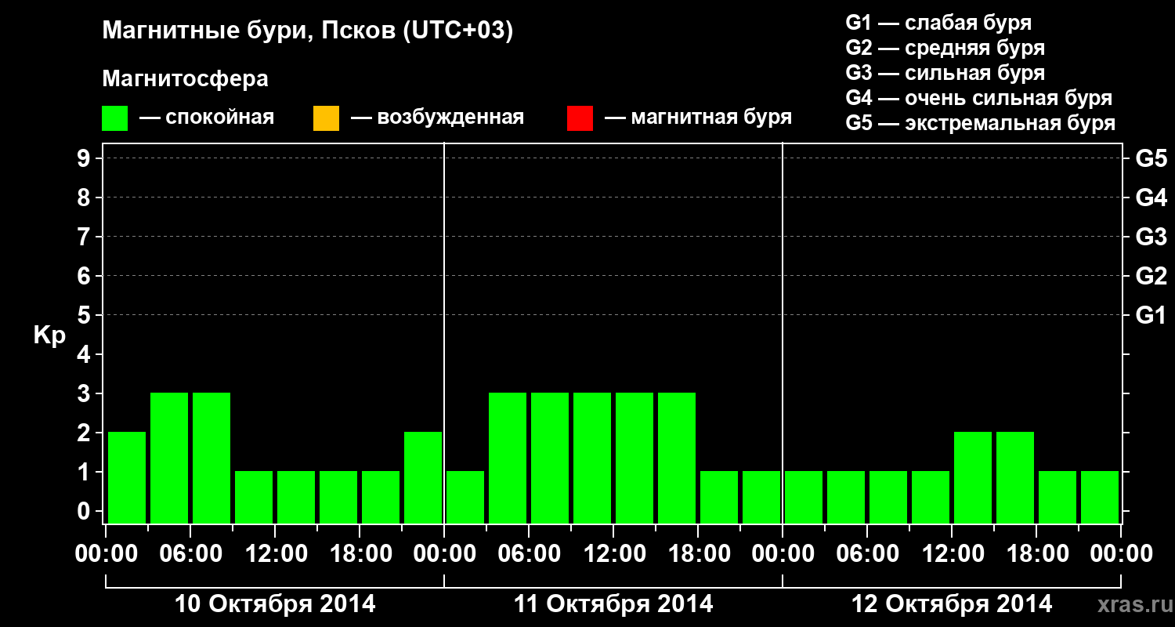Viewport: 1175px width, 627px height.
Task: Click the 11 October 21:00–00:00 bar
Action: (761, 497)
